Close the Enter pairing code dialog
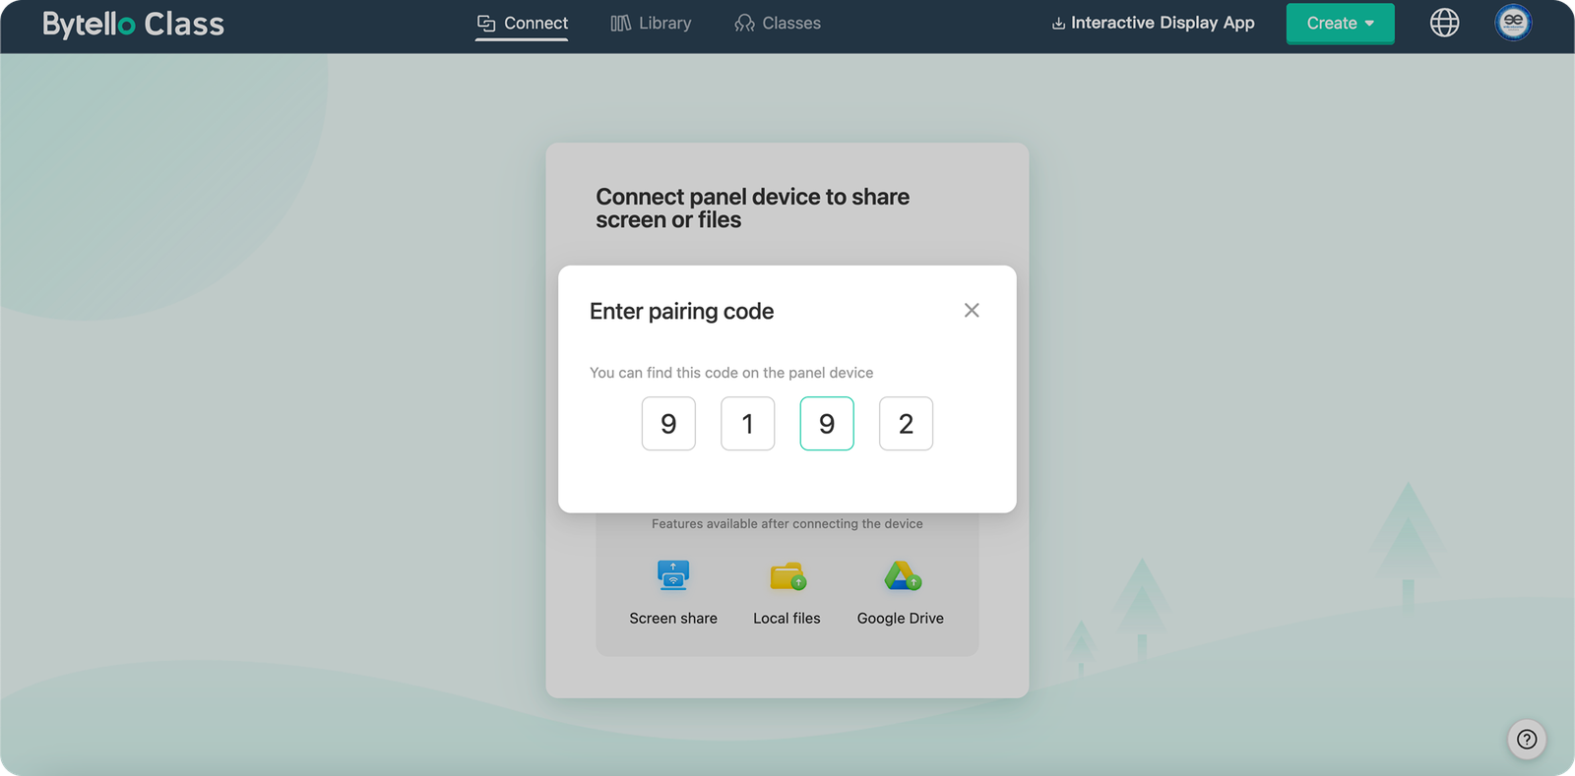The height and width of the screenshot is (776, 1575). 972,311
